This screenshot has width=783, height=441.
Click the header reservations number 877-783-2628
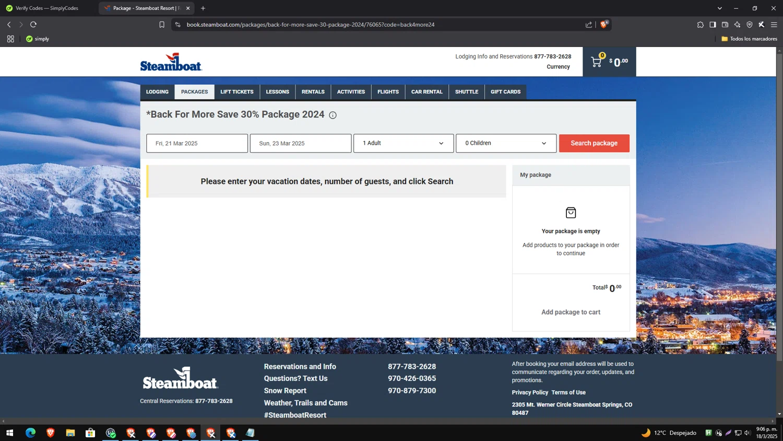tap(552, 56)
